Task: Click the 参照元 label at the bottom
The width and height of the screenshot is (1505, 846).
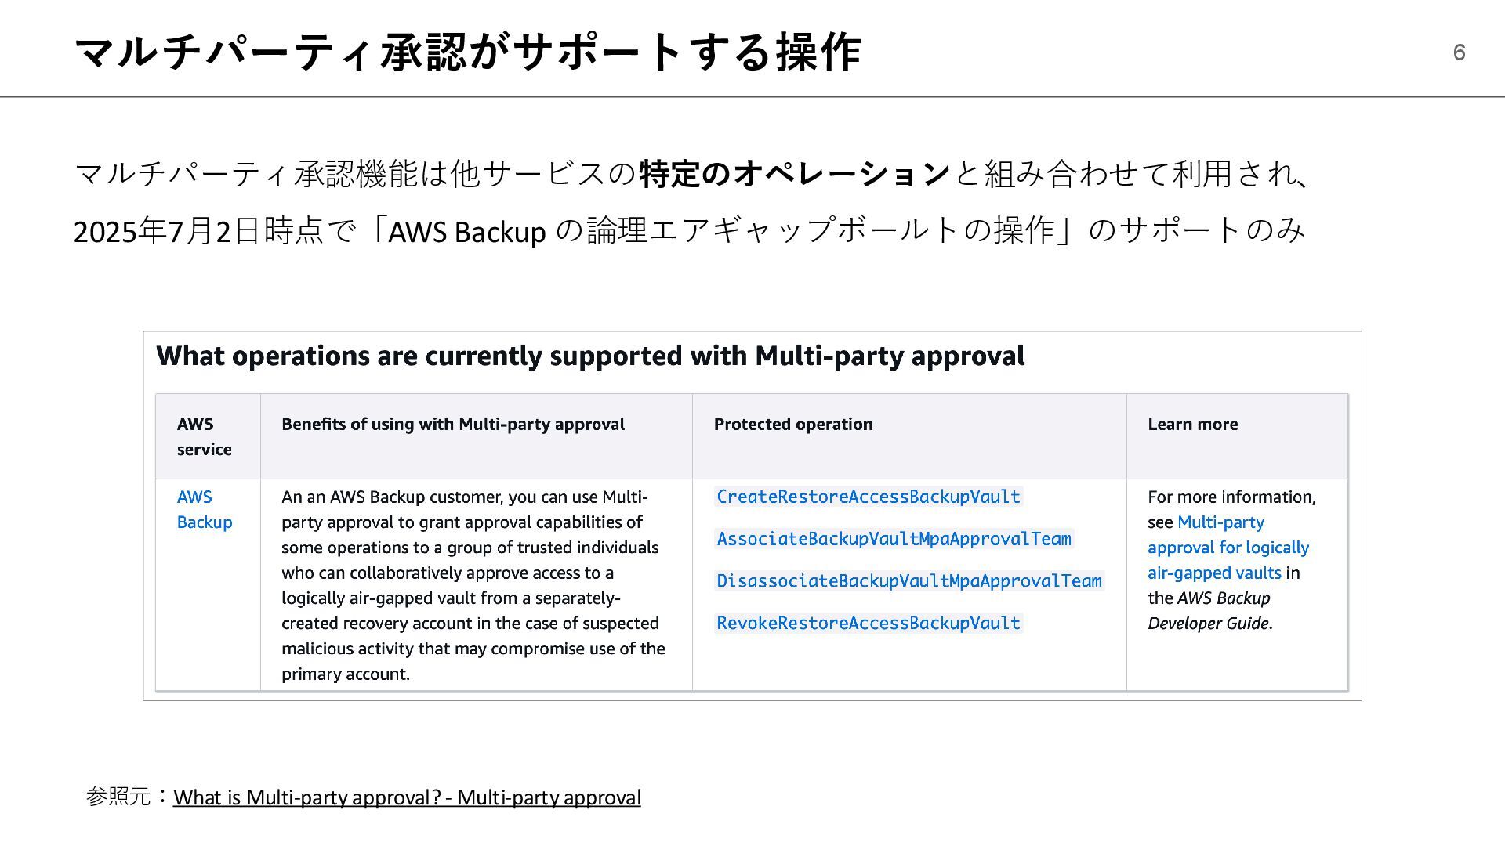Action: coord(118,797)
